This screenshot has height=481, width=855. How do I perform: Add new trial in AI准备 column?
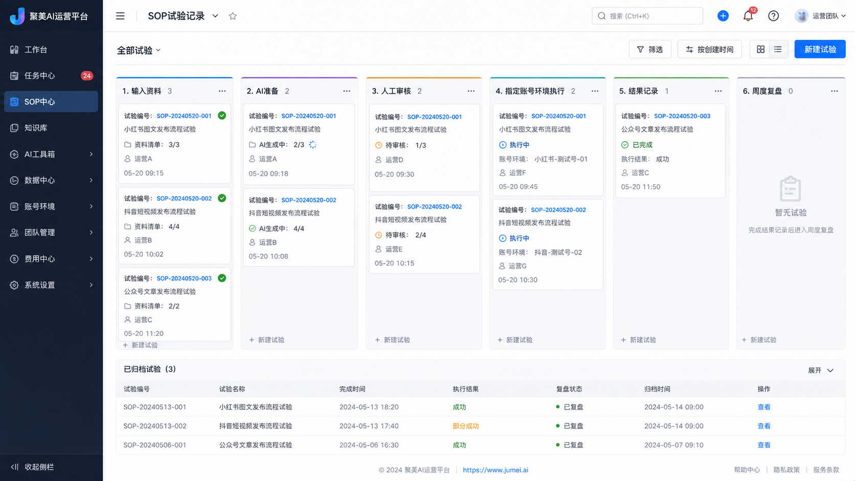tap(266, 339)
